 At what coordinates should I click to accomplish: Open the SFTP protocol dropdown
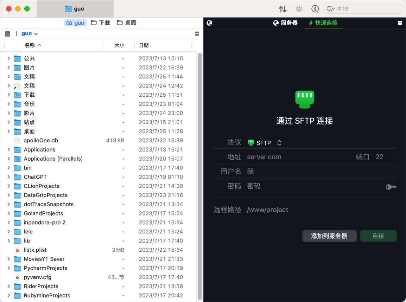(265, 143)
